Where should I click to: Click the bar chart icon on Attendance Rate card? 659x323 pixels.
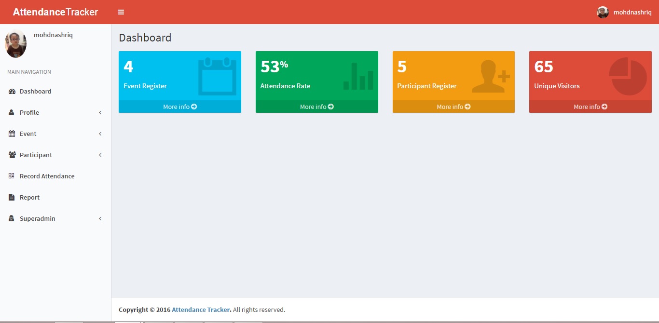358,76
